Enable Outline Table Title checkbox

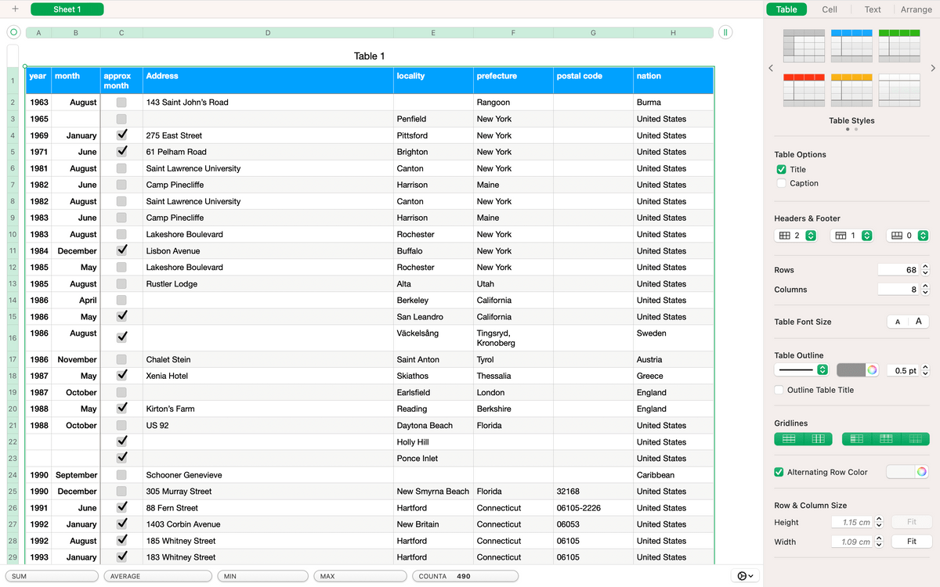click(779, 390)
